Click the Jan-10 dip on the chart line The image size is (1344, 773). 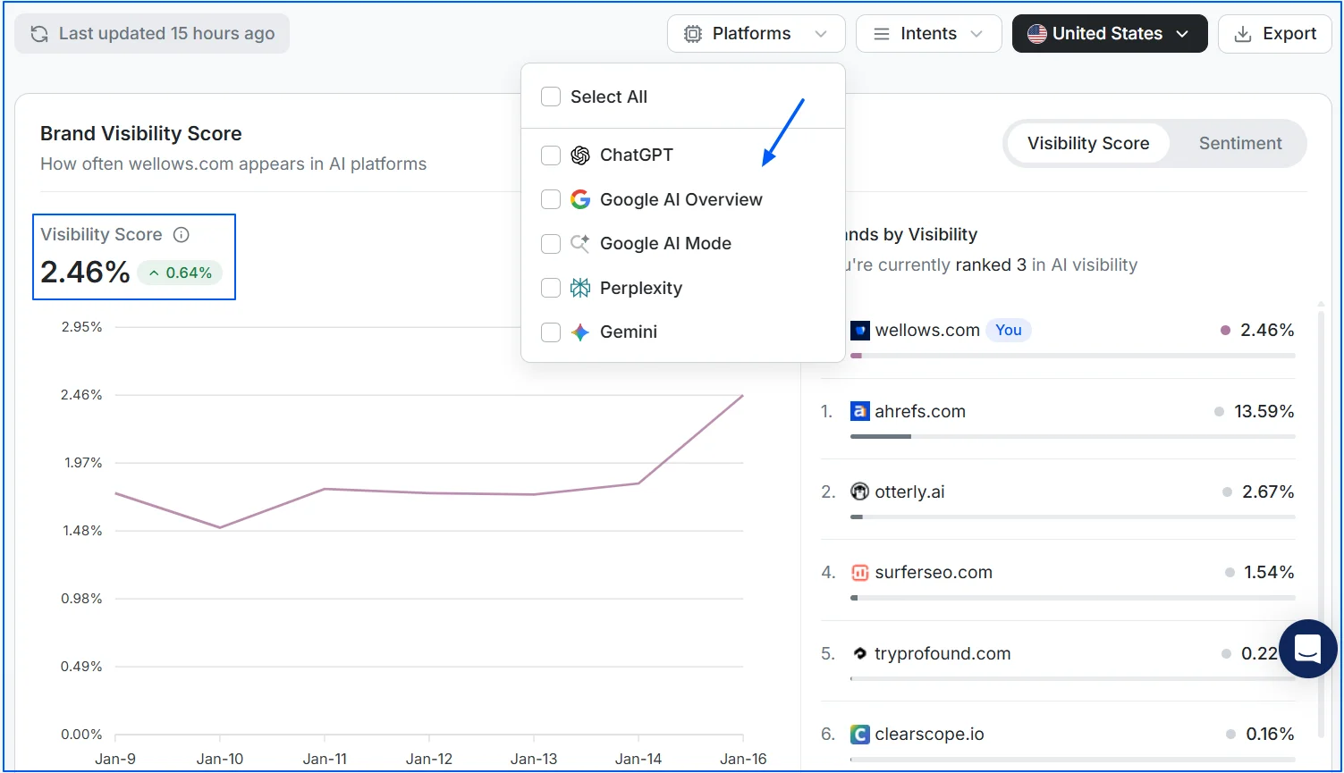(x=220, y=527)
